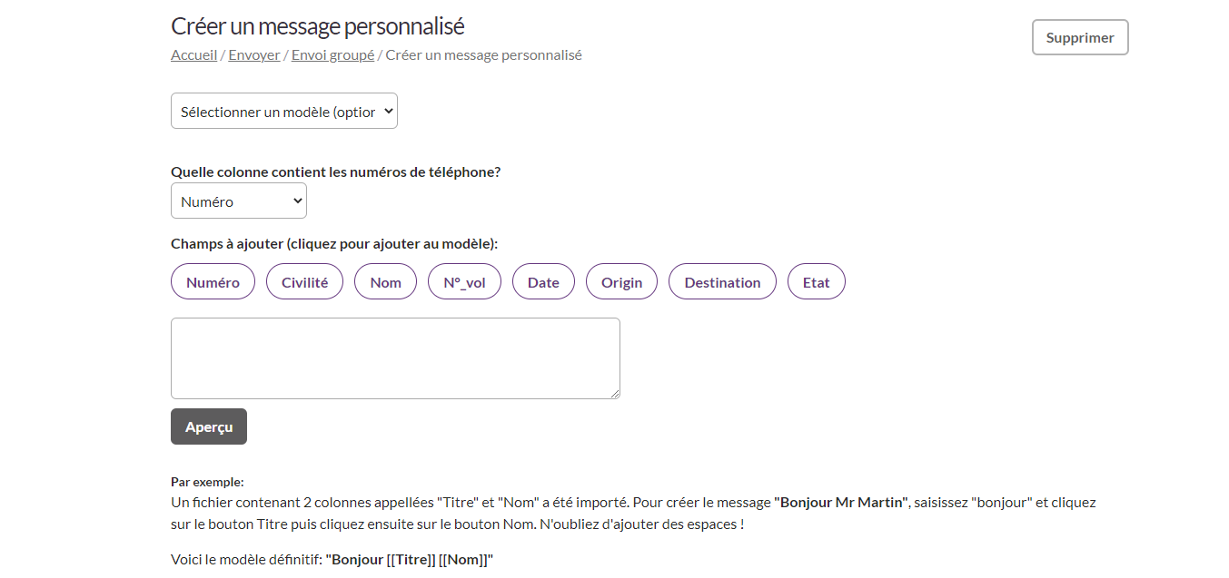This screenshot has height=578, width=1229.
Task: Add the Destination field to the message
Action: pyautogui.click(x=722, y=282)
